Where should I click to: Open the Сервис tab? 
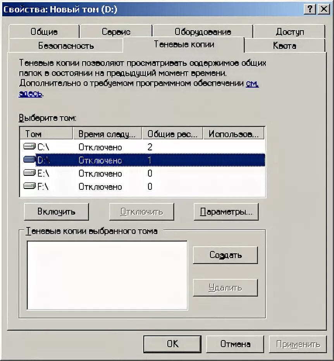coord(116,31)
